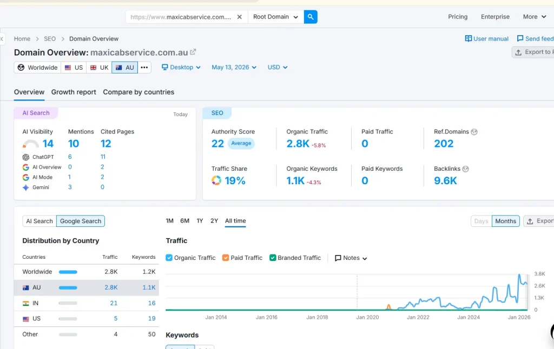Toggle the Paid Traffic checkbox
This screenshot has height=349, width=554.
(226, 258)
